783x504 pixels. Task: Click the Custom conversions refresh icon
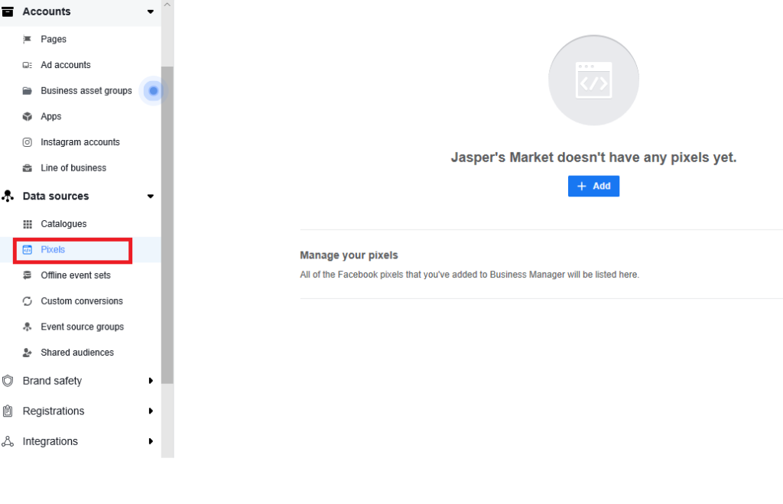click(x=28, y=301)
